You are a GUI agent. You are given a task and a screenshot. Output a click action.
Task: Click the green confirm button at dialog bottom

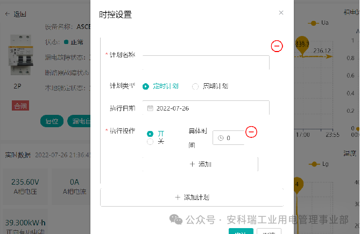click(241, 231)
